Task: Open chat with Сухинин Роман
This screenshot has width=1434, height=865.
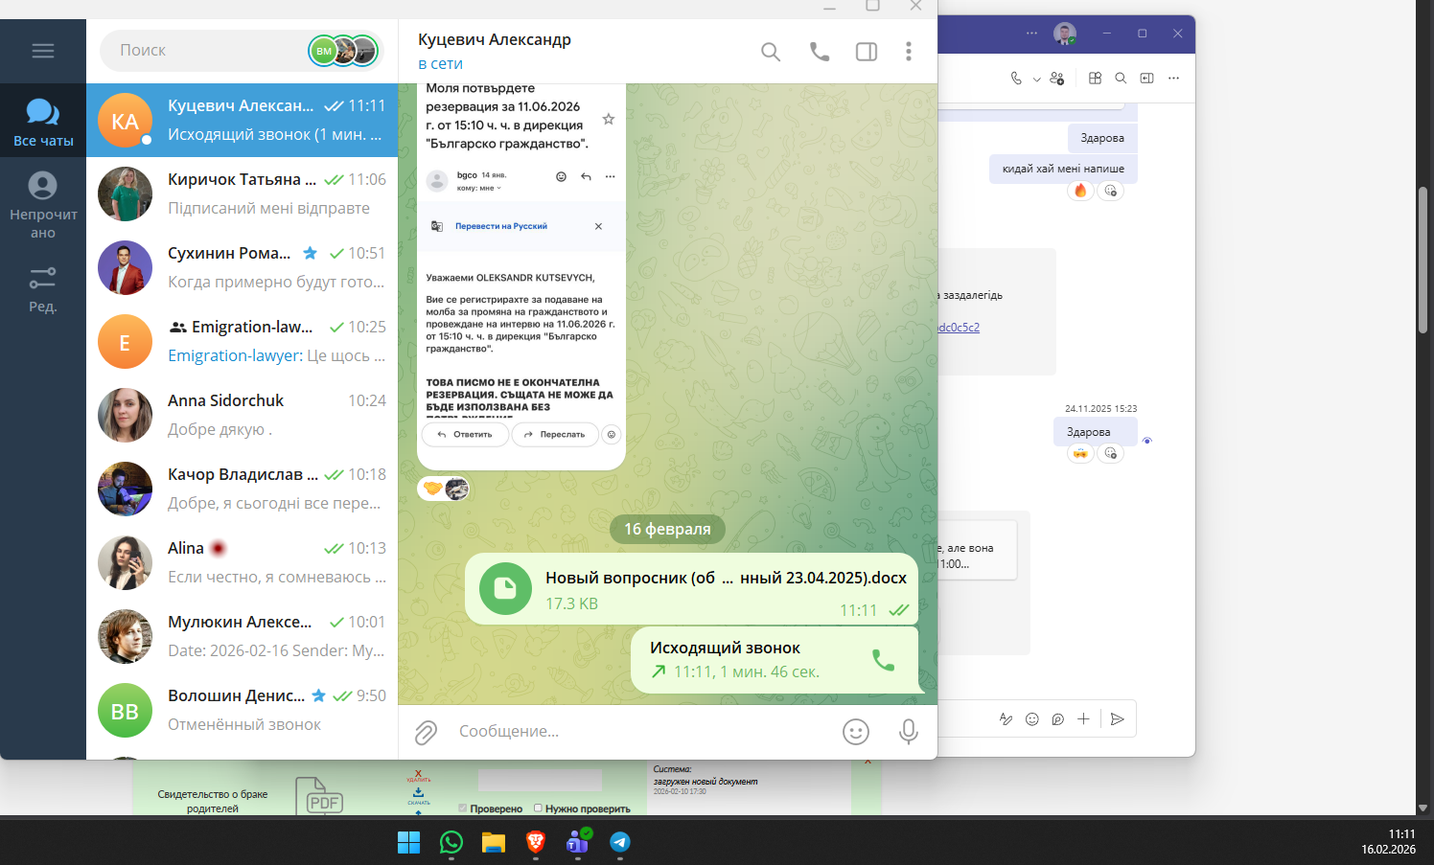Action: 242,267
